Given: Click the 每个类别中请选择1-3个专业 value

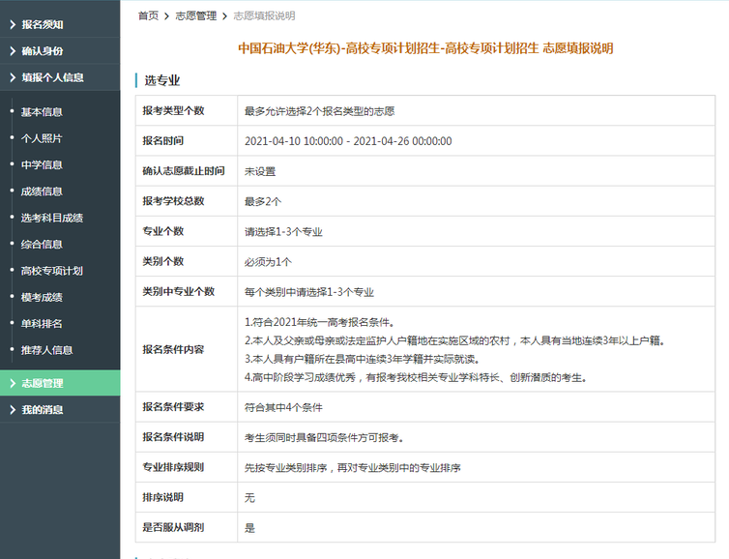Looking at the screenshot, I should [x=309, y=292].
